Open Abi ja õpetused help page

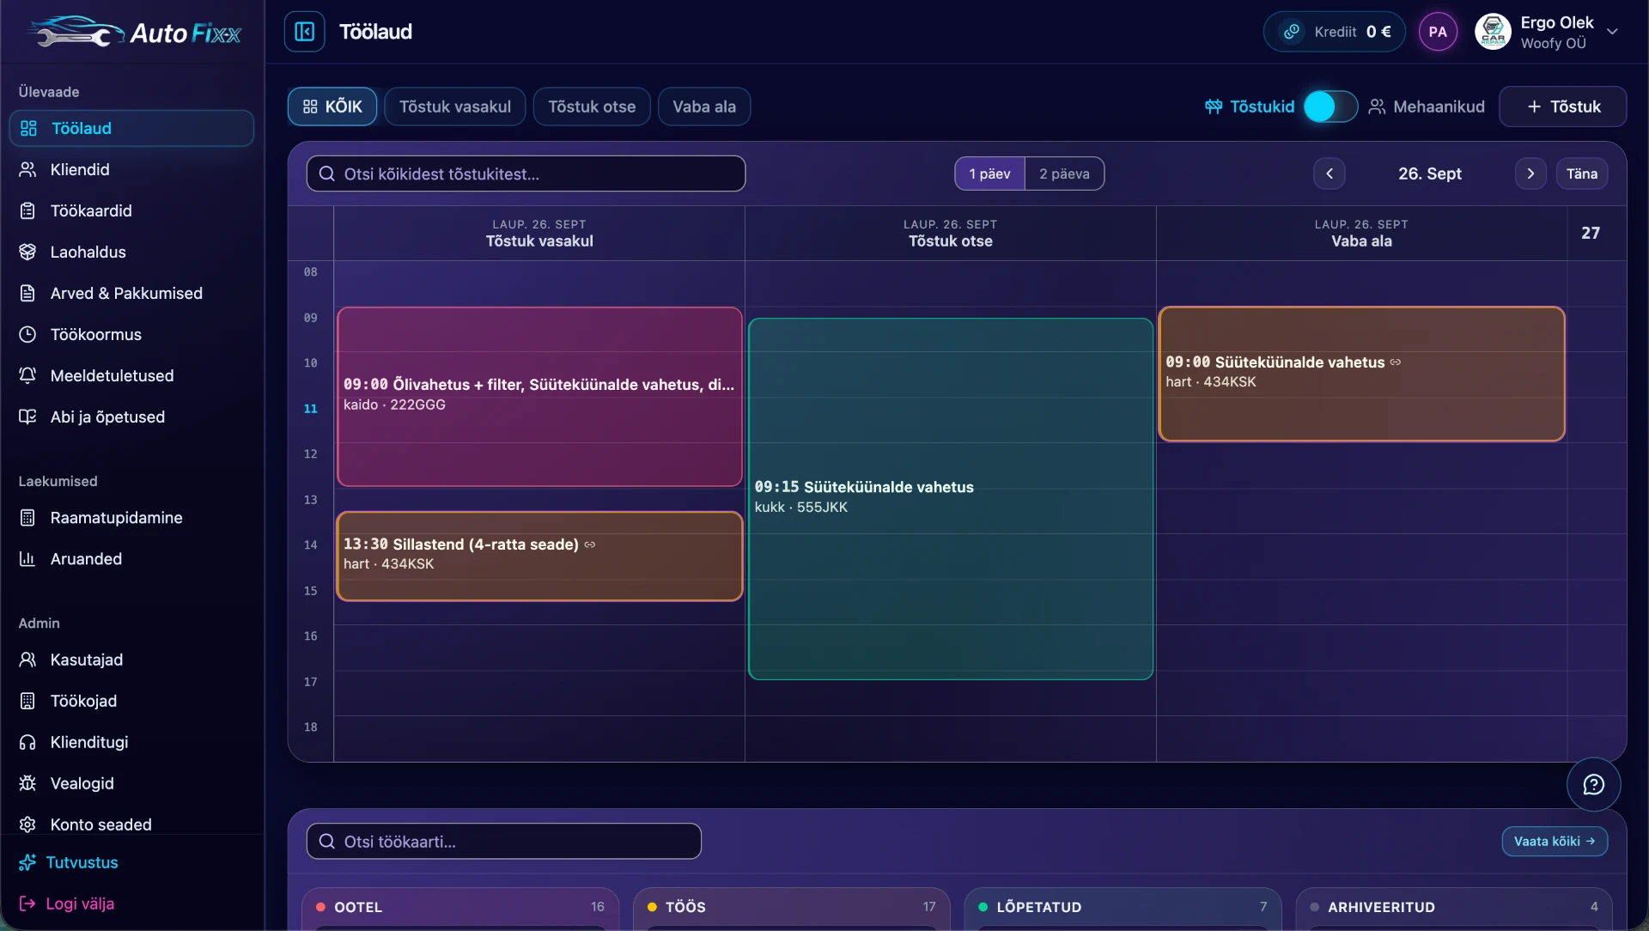tap(131, 417)
